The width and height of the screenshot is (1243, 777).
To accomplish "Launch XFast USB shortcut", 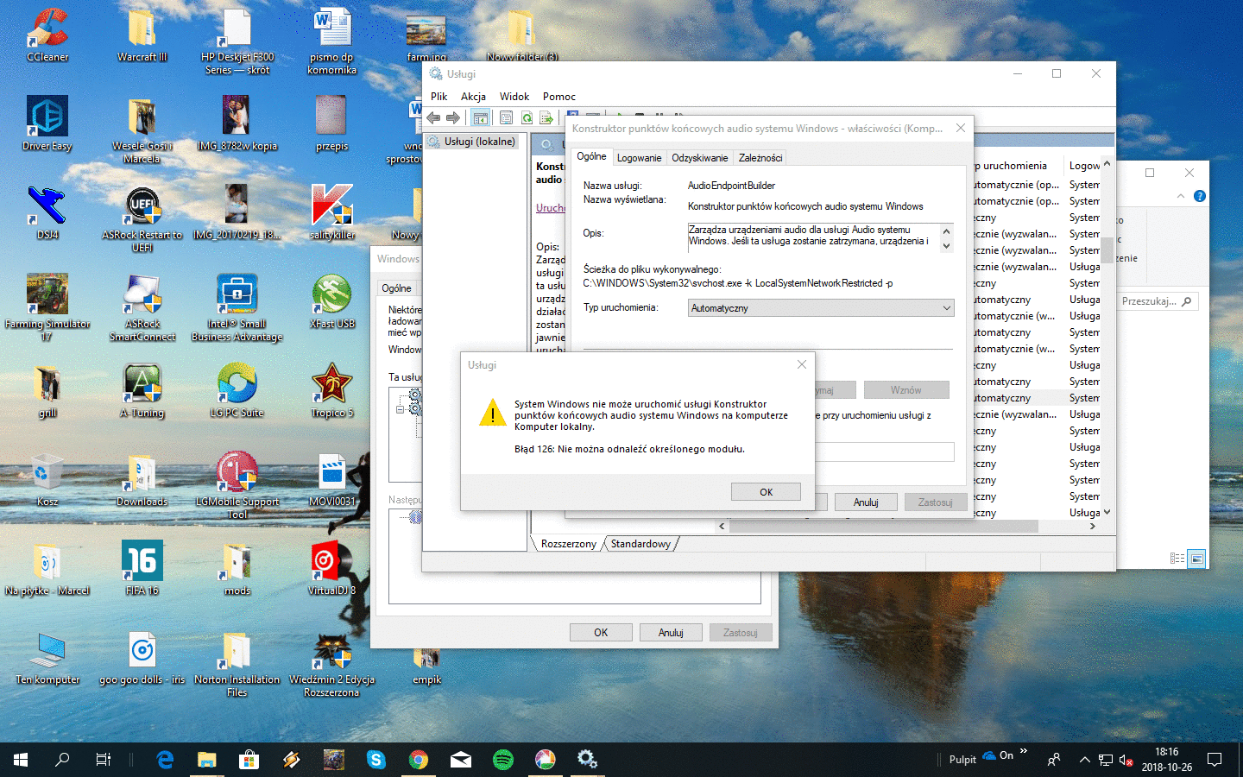I will pyautogui.click(x=332, y=301).
